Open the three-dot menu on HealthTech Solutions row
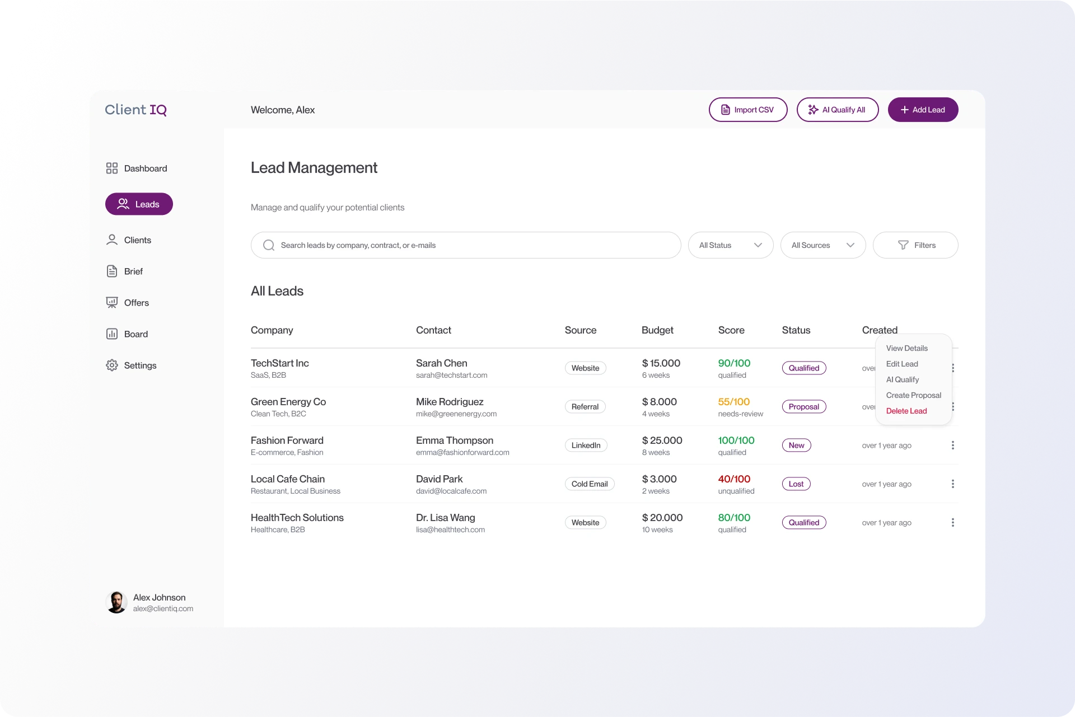Viewport: 1075px width, 717px height. point(952,522)
